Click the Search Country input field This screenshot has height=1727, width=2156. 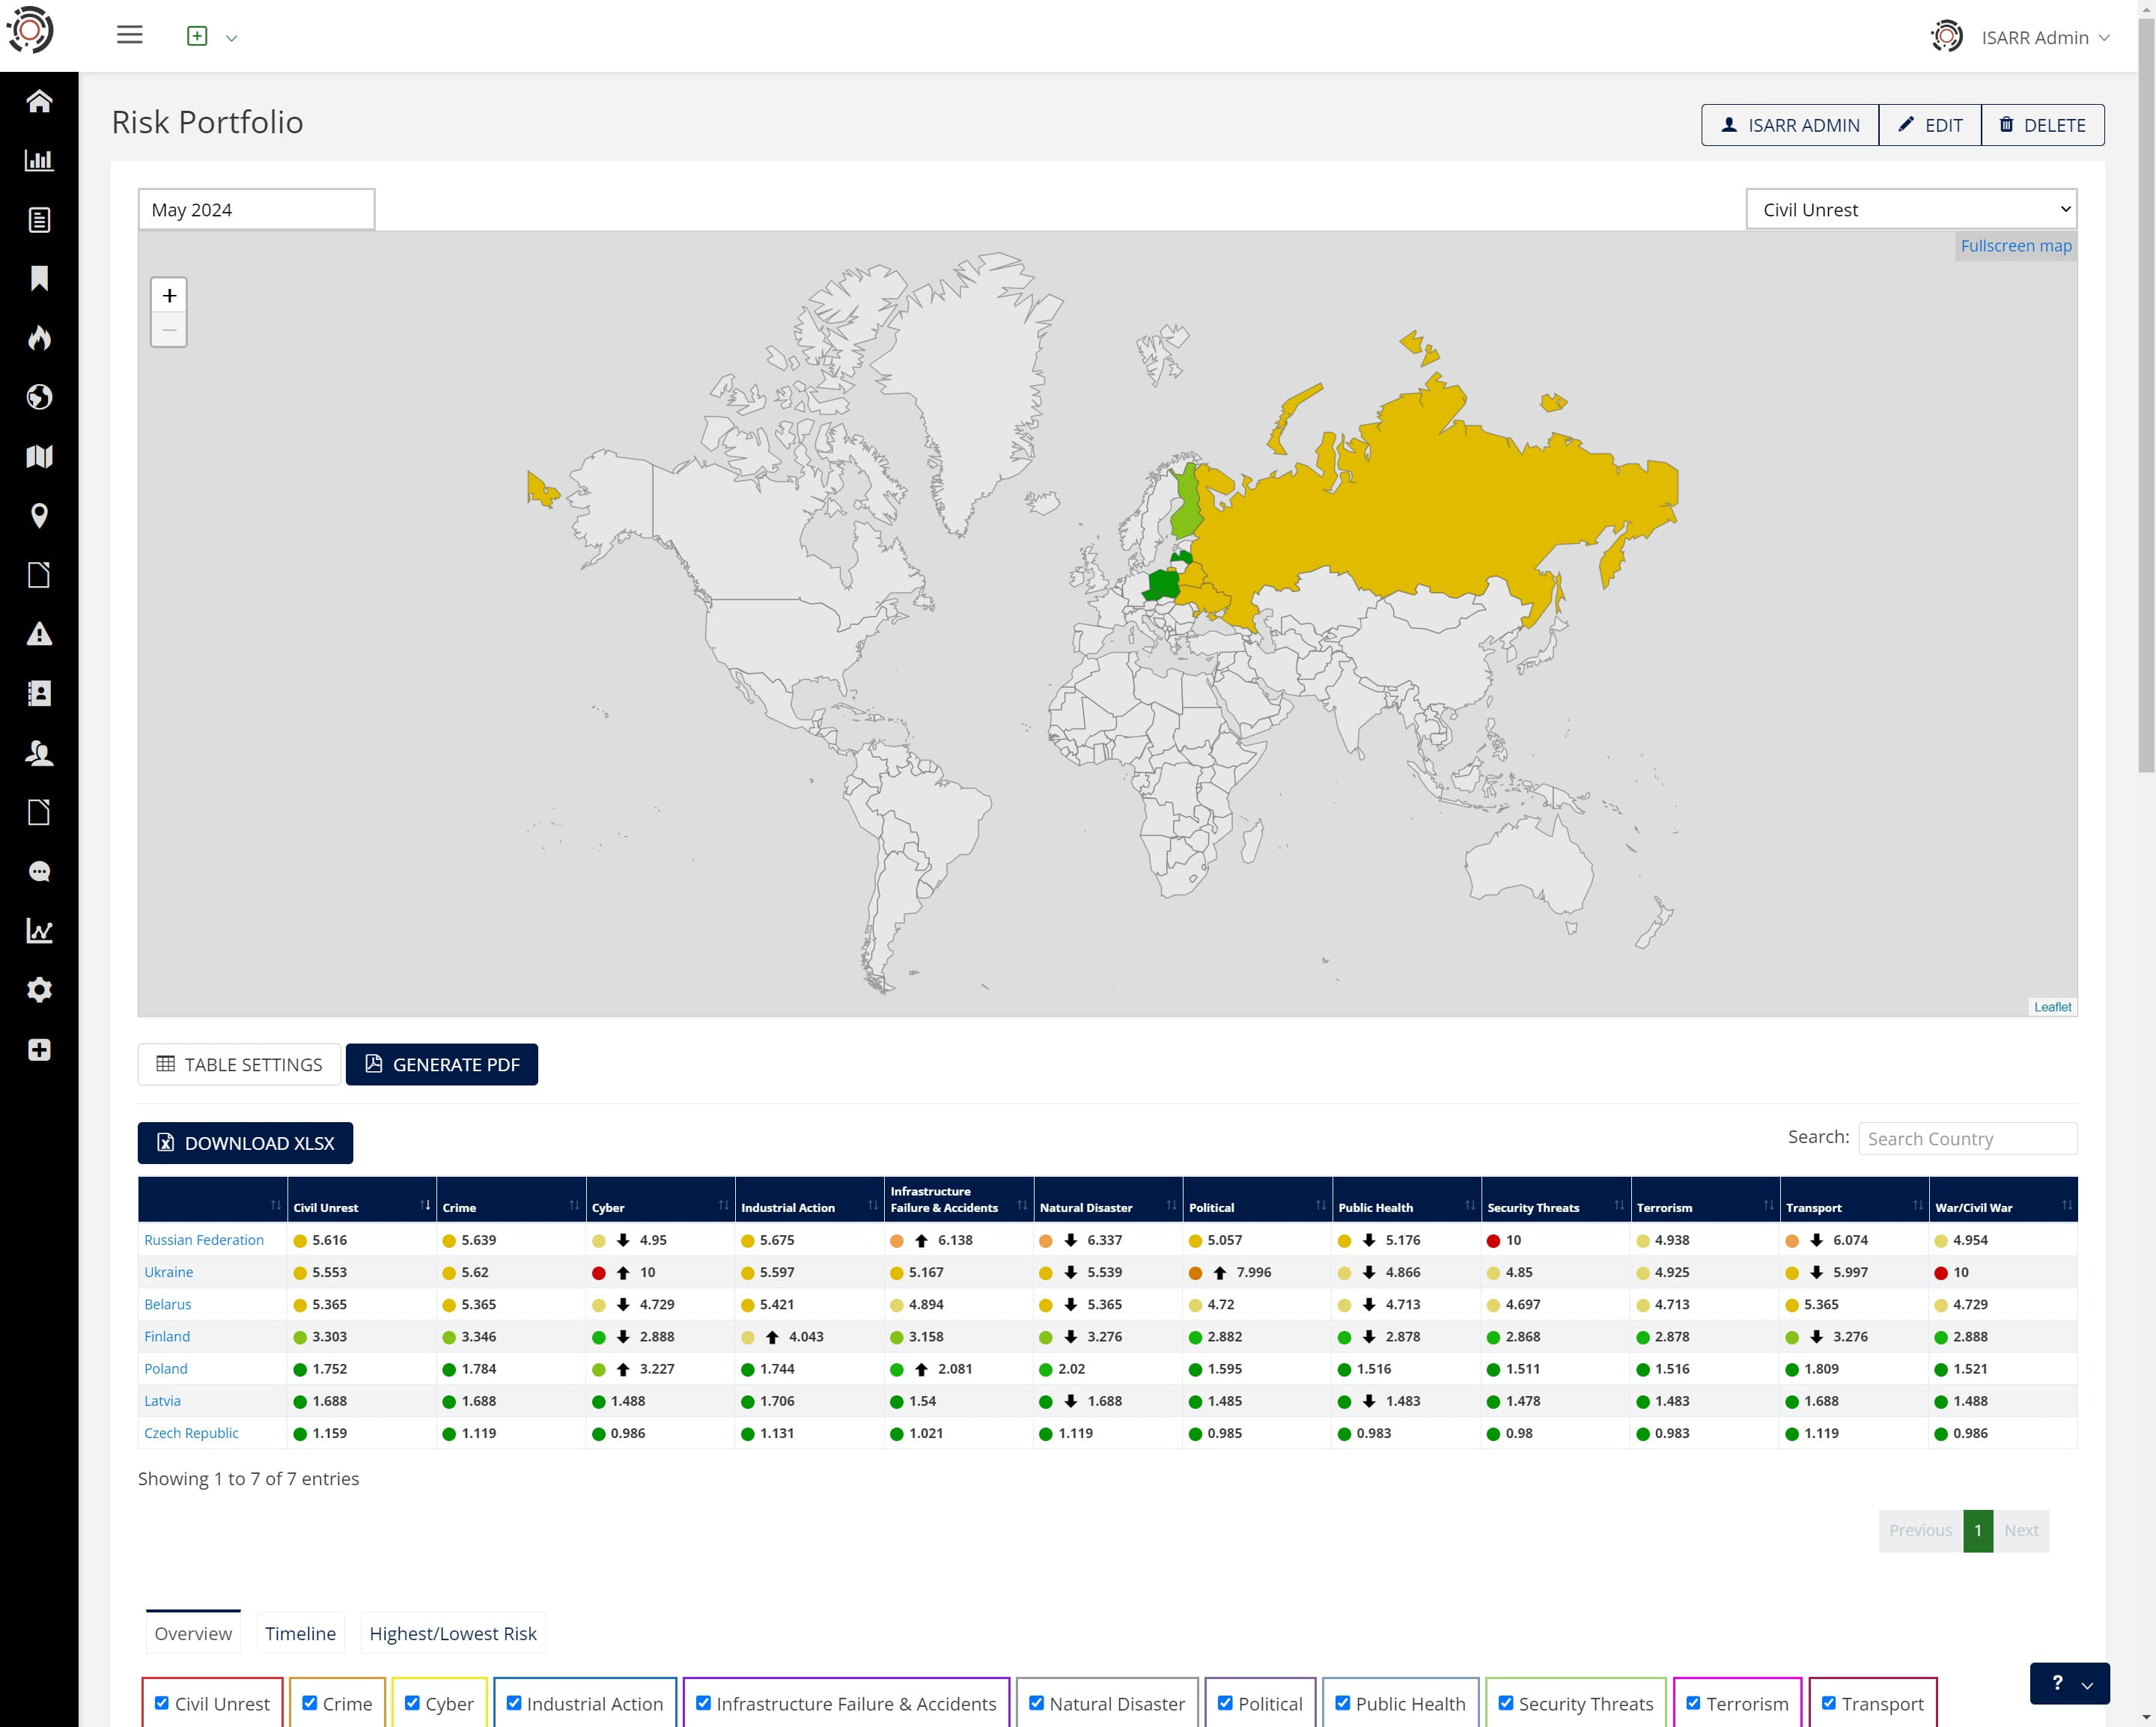[1967, 1138]
